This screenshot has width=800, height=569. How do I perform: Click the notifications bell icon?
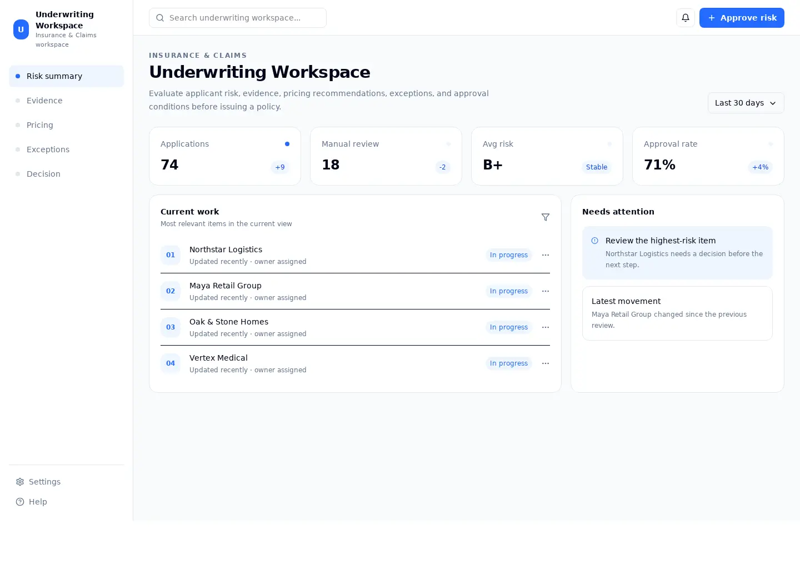[686, 18]
